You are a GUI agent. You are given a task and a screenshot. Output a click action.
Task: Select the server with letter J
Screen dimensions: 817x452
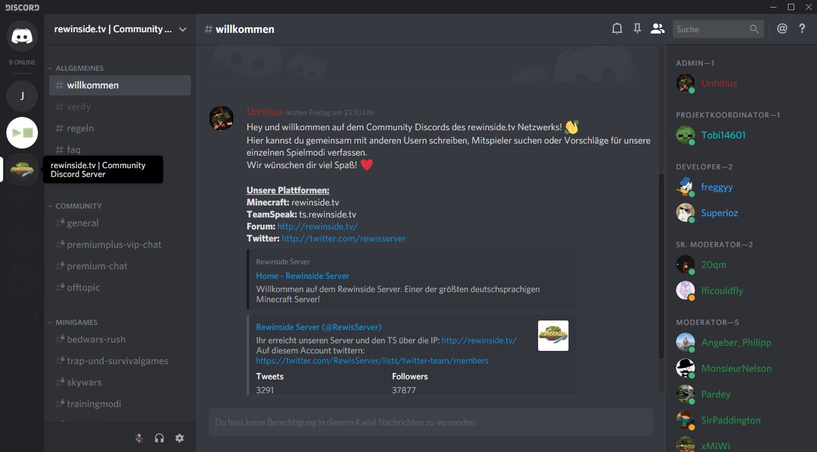pos(22,95)
